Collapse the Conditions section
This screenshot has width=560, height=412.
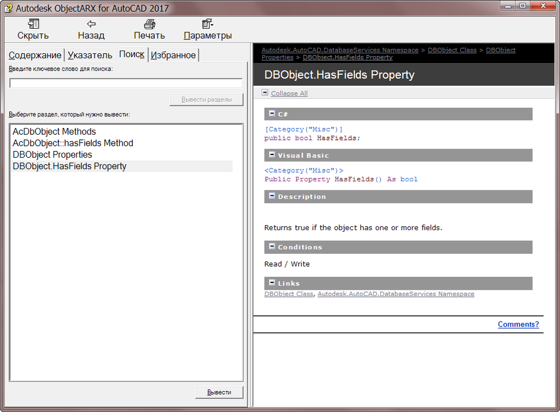coord(272,246)
